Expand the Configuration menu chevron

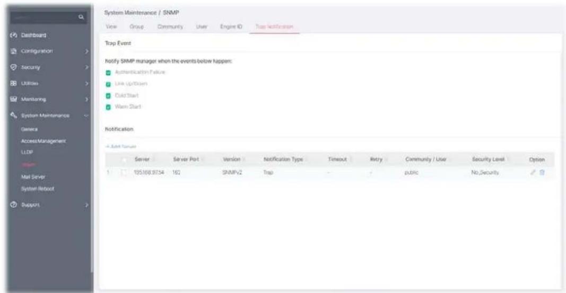pyautogui.click(x=86, y=51)
